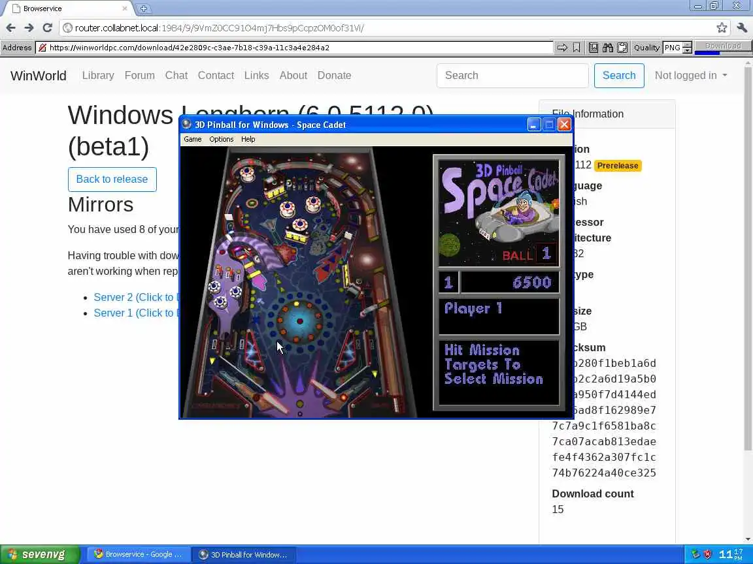Click the Space Cadet logo image

coord(499,212)
